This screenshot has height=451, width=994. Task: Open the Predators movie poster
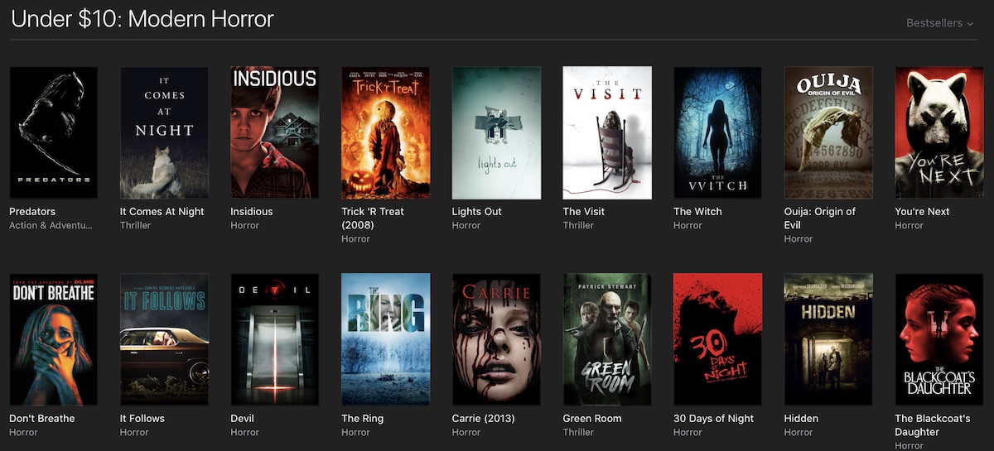point(54,133)
